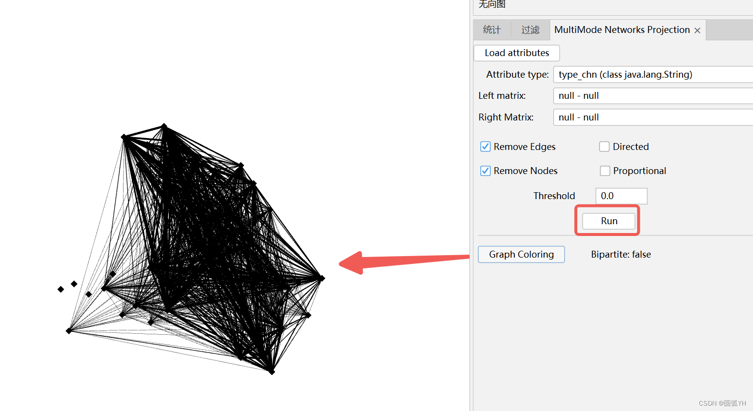Switch to the 统计 tab
Screen dimensions: 753x411
(491, 29)
